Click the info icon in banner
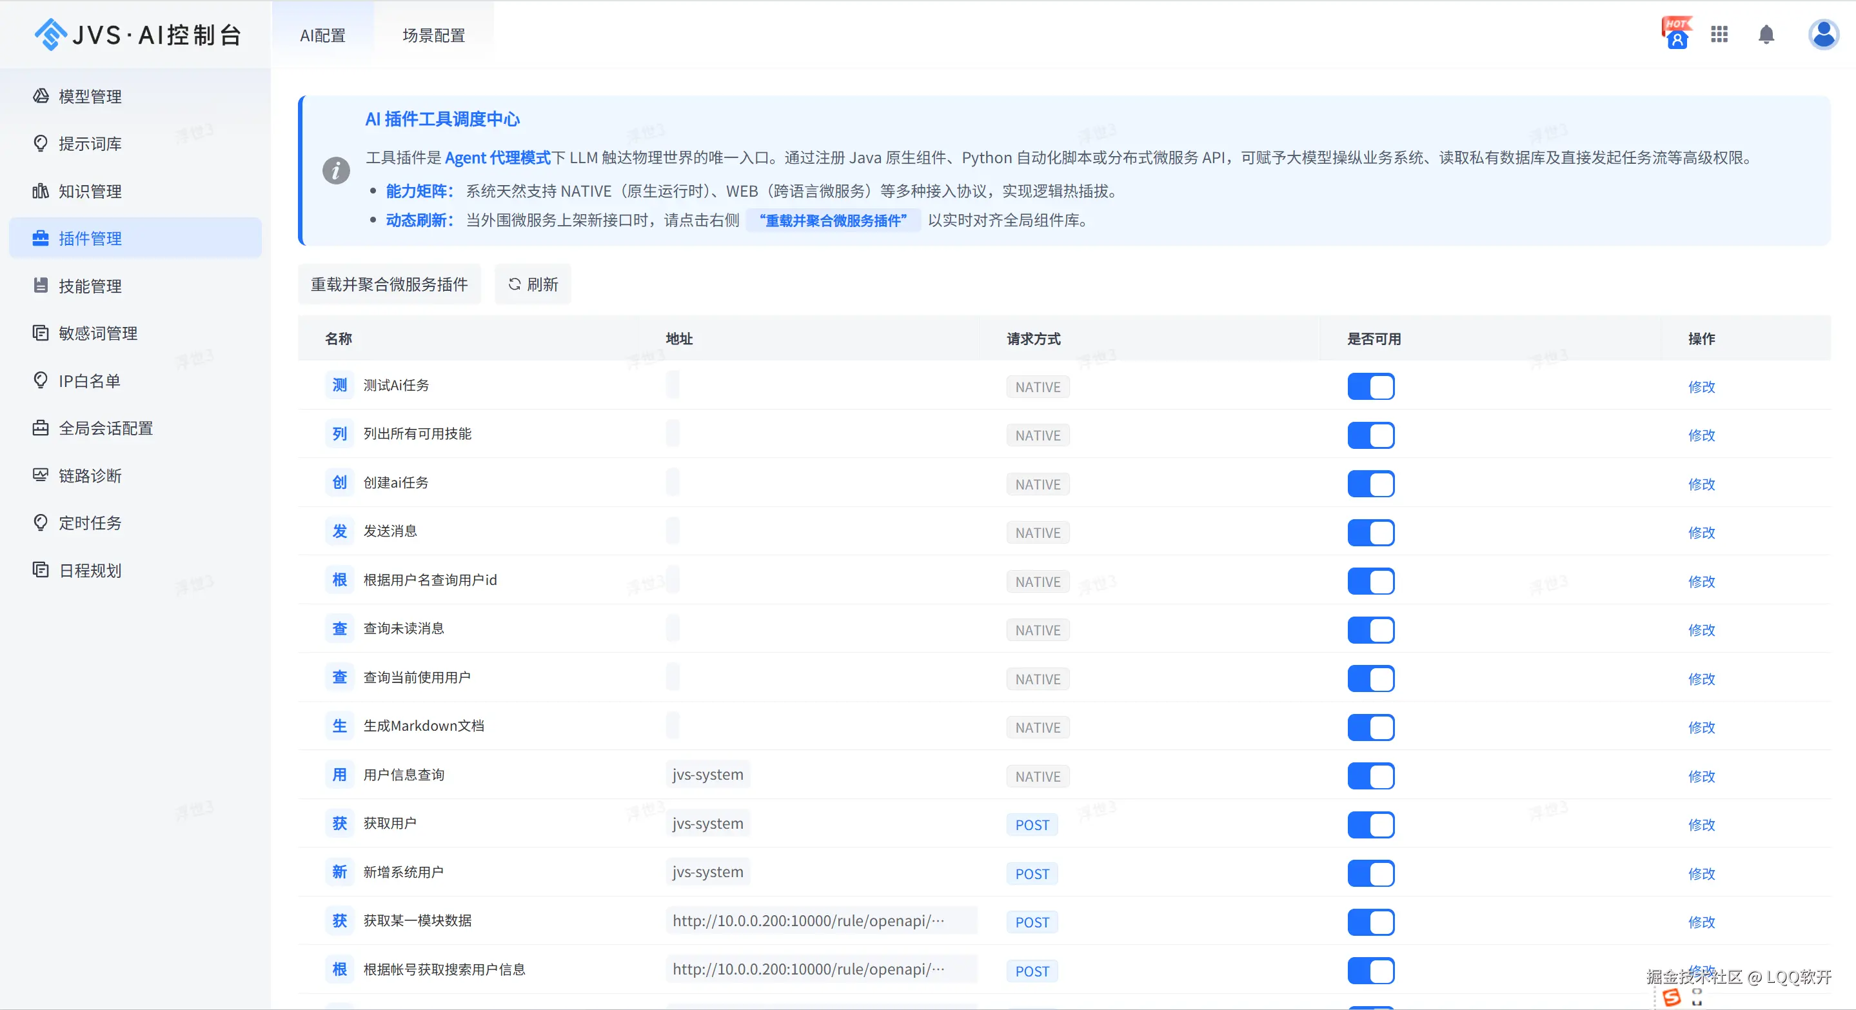This screenshot has height=1010, width=1856. pos(336,171)
